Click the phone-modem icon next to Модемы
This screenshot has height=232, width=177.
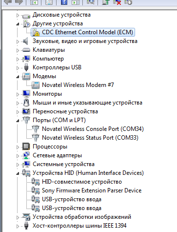pos(26,76)
